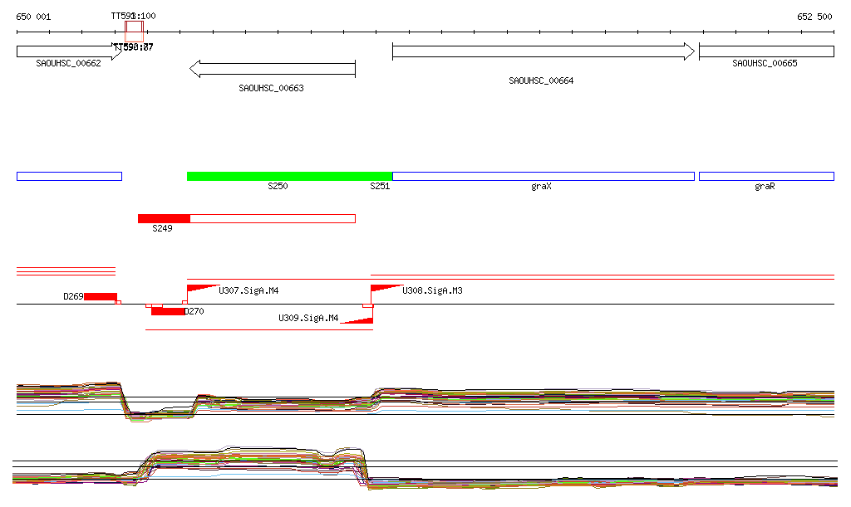851x507 pixels.
Task: Click the U307.SigA.M4 text label
Action: point(248,291)
